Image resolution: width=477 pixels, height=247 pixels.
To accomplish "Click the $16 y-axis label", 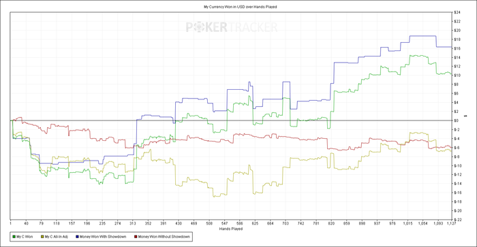I will 457,48.
